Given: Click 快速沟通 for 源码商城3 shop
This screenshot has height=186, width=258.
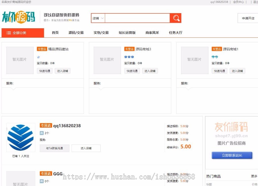Looking at the screenshot, I should [132, 71].
